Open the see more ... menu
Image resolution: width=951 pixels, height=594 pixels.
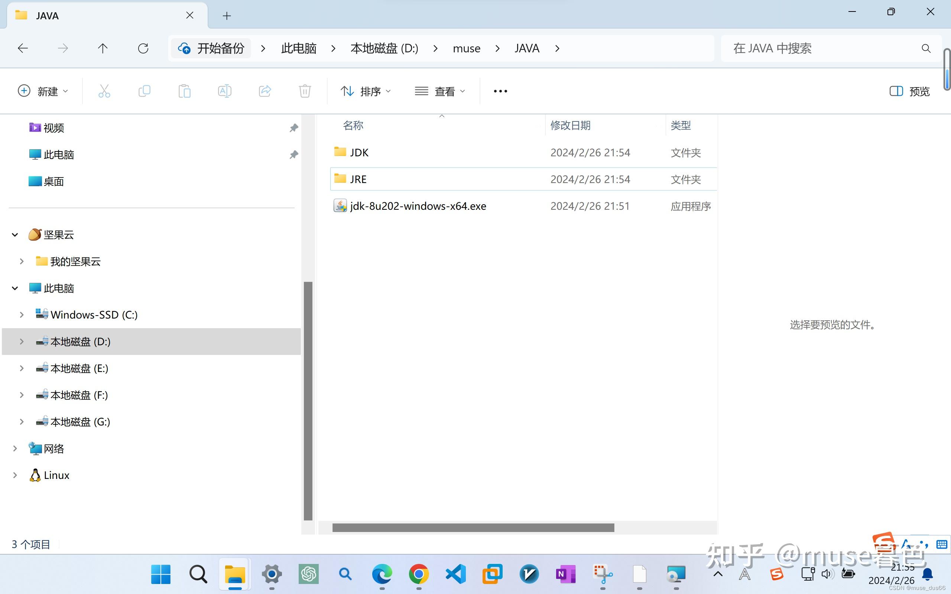point(500,91)
